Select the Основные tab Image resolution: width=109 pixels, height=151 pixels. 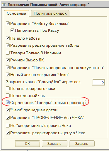[16, 13]
